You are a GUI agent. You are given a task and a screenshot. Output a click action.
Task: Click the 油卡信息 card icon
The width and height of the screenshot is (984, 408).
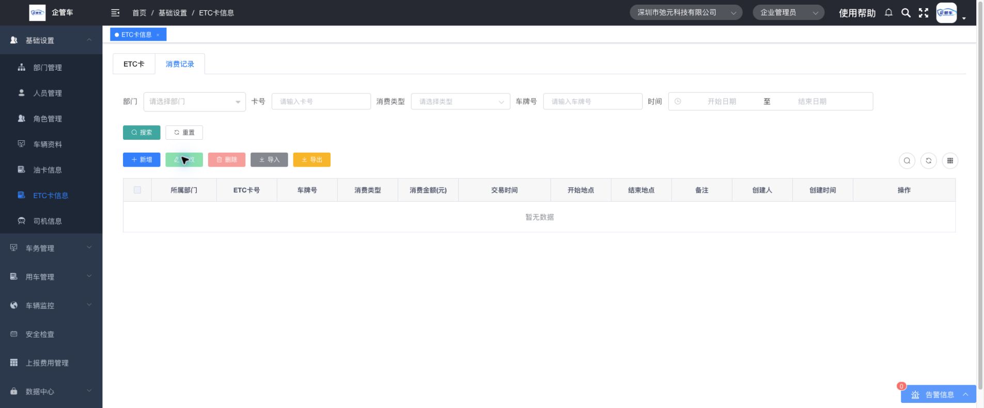click(x=22, y=169)
